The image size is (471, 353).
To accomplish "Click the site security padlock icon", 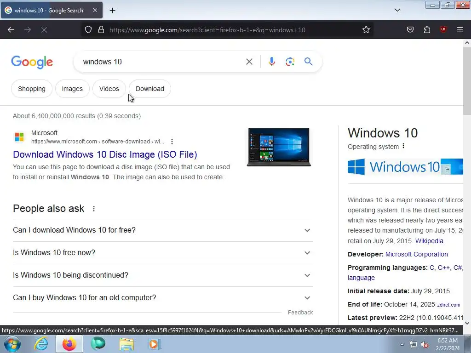I will point(101,30).
